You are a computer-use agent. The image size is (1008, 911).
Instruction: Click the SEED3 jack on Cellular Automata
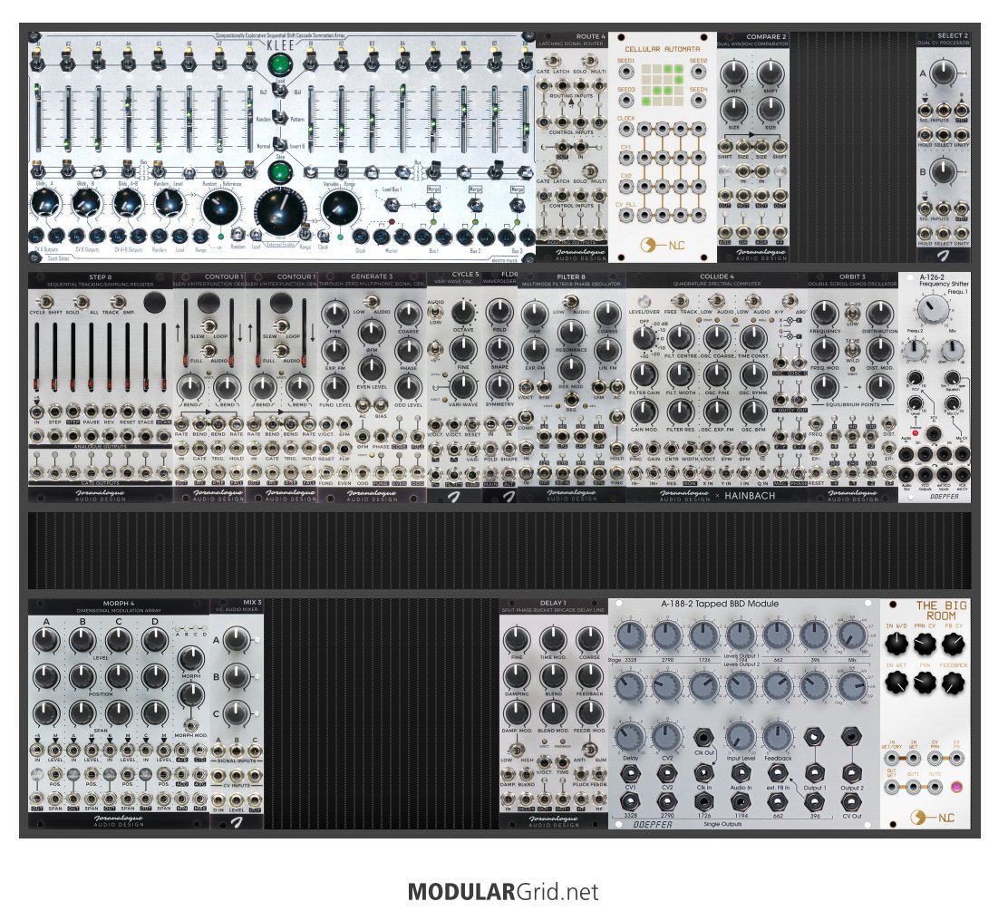625,101
